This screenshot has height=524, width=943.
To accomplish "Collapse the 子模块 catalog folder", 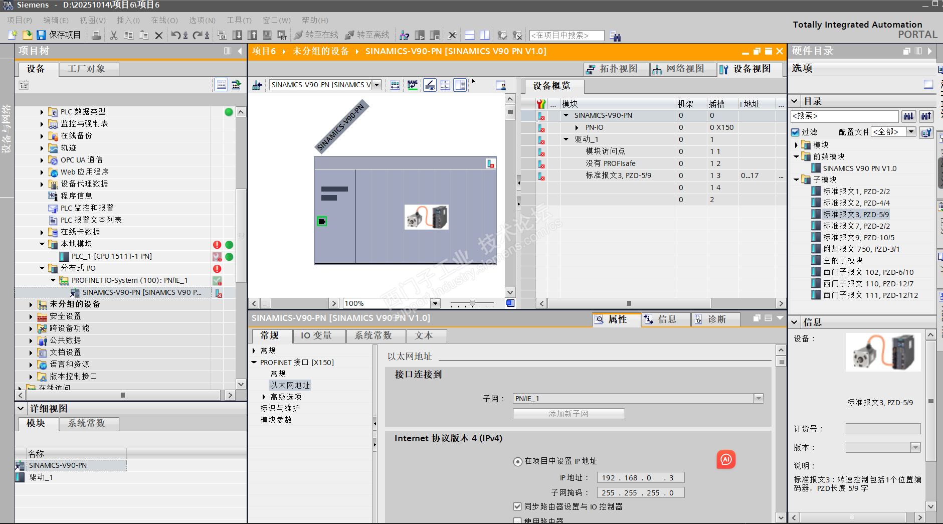I will coord(796,180).
